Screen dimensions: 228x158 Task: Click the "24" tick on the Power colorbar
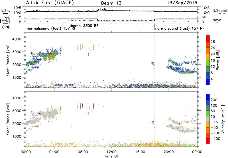213,48
